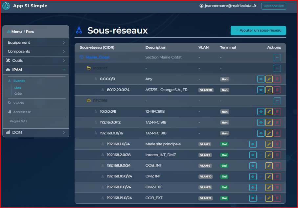Click the Parc breadcrumb link
This screenshot has width=298, height=208.
pos(30,32)
